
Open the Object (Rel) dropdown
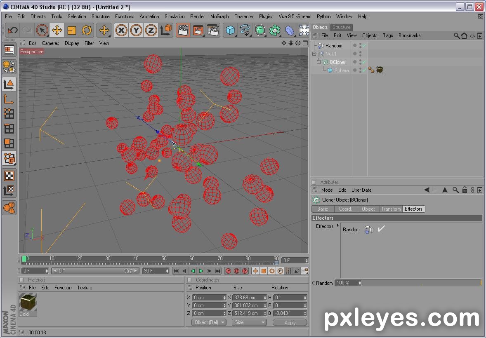pos(209,322)
